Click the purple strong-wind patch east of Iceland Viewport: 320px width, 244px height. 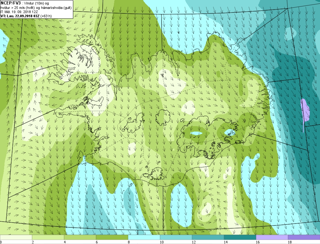[x=305, y=111]
